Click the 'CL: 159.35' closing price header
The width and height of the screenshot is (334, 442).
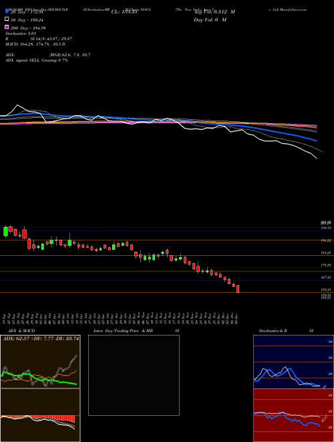[124, 12]
